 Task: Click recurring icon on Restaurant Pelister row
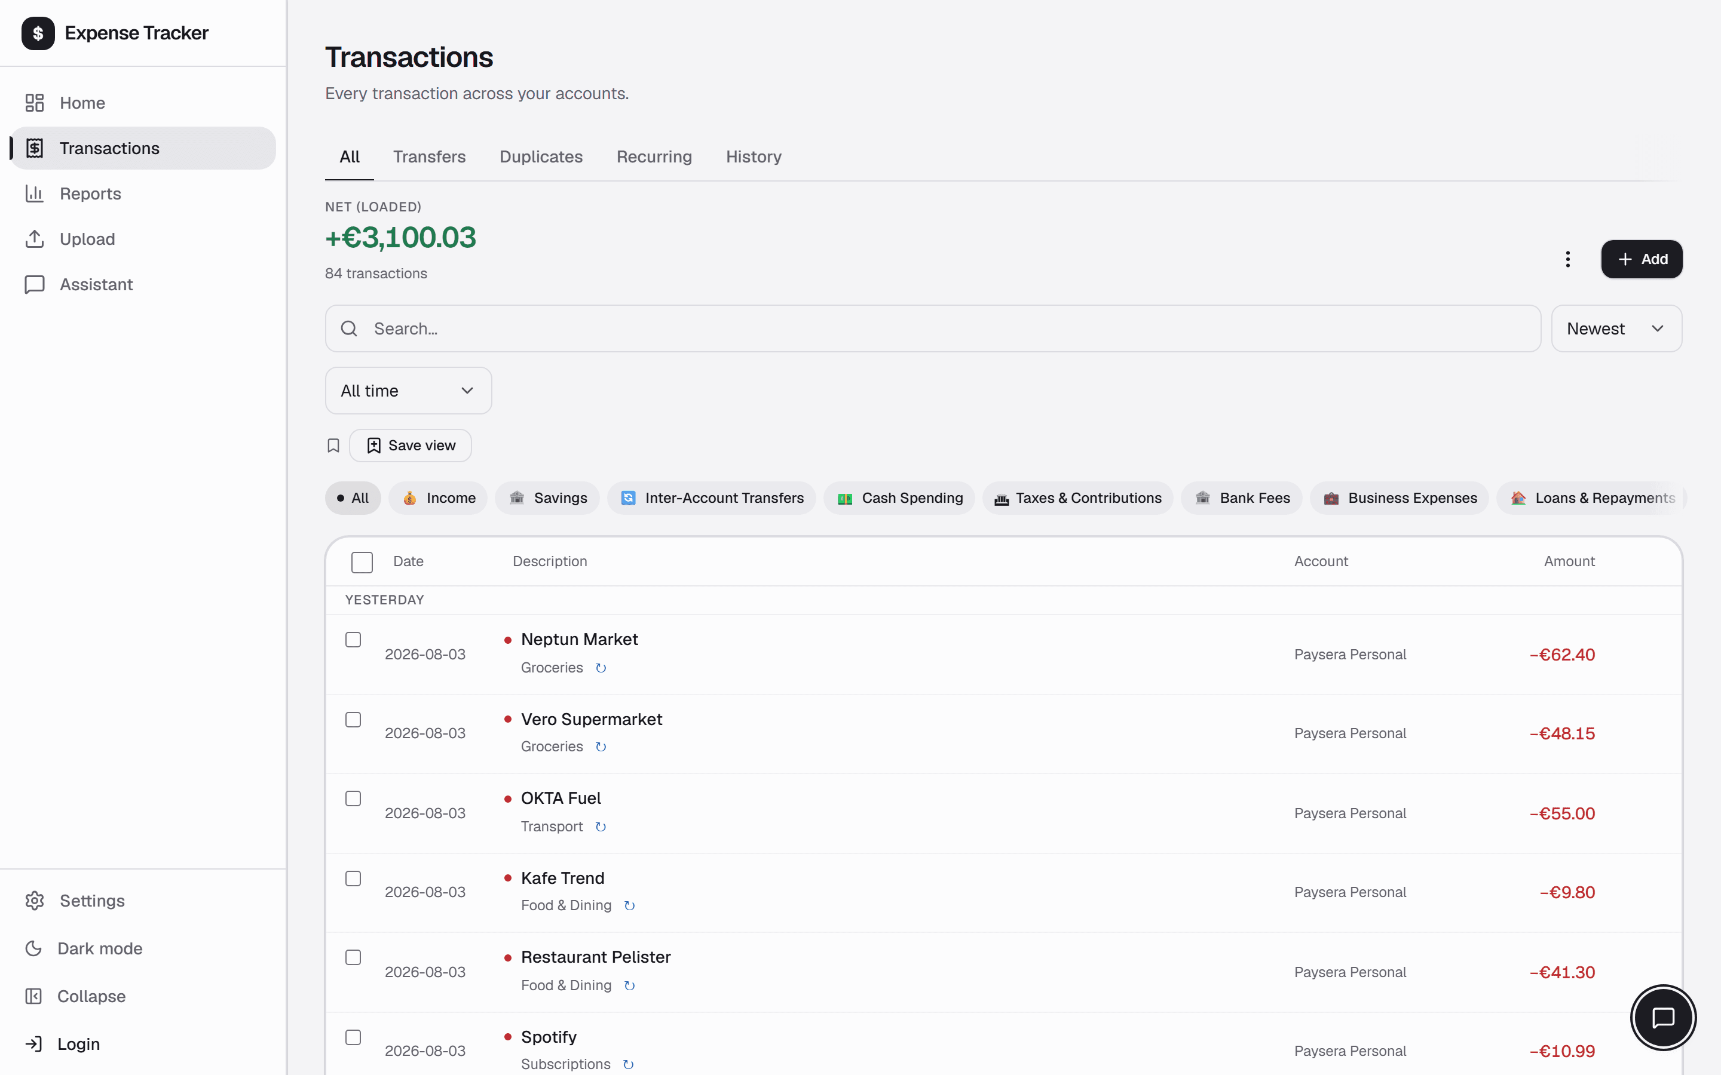[x=629, y=986]
